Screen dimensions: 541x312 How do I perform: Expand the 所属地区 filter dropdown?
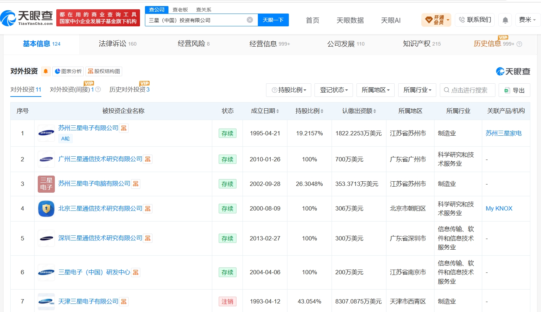coord(375,90)
